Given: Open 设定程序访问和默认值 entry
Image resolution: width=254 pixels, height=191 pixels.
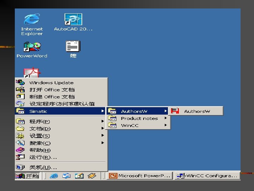Looking at the screenshot, I should (61, 104).
